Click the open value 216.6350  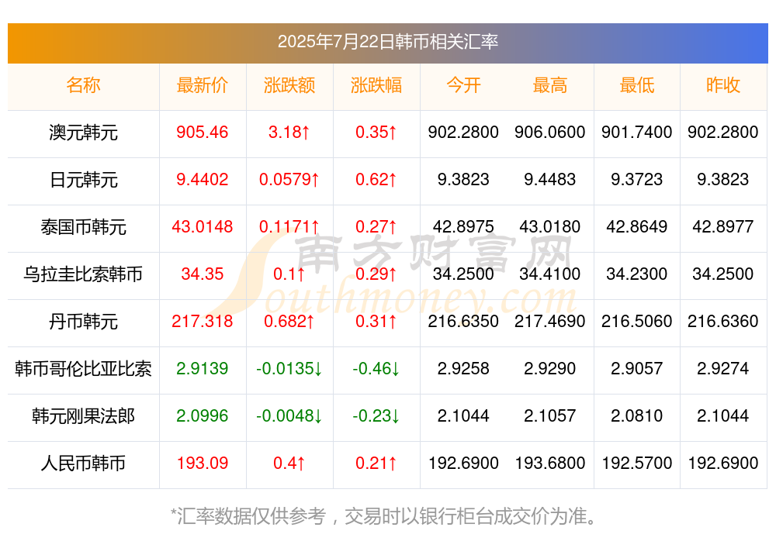463,321
